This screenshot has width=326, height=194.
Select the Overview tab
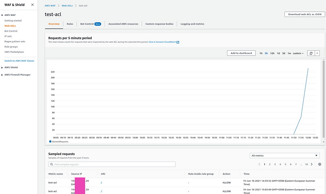pos(54,24)
